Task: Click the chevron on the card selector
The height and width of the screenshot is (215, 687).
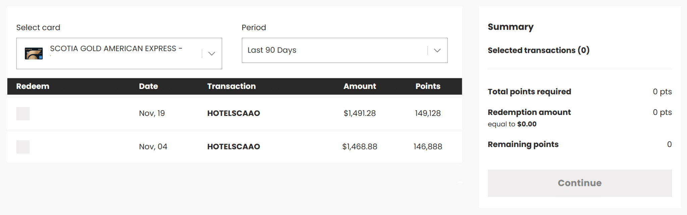Action: pyautogui.click(x=211, y=53)
